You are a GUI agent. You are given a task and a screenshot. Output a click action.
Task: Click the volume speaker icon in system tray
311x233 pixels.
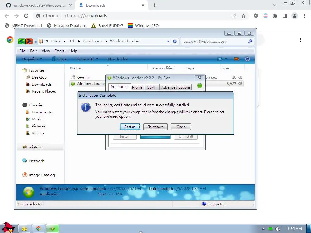[x=278, y=229]
